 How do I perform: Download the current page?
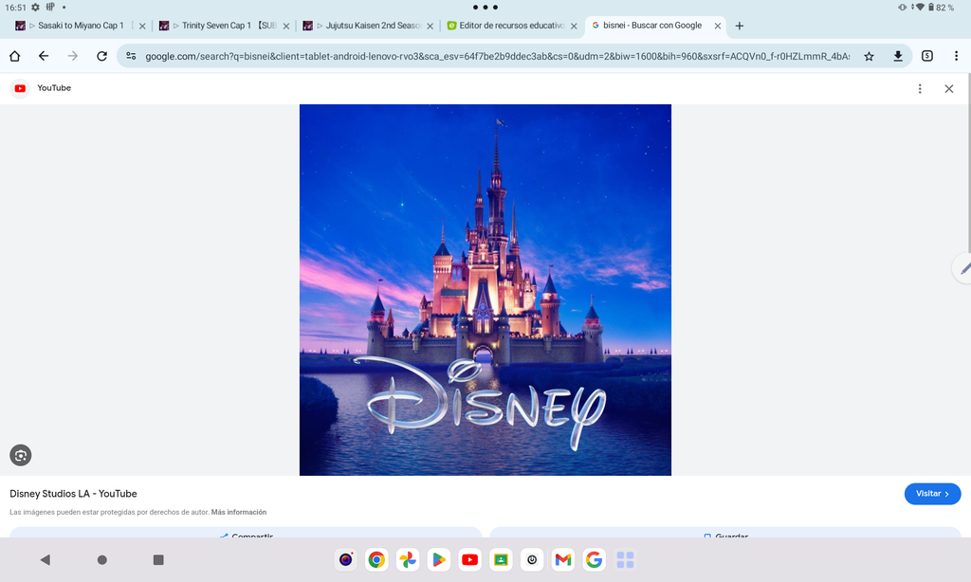coord(898,56)
